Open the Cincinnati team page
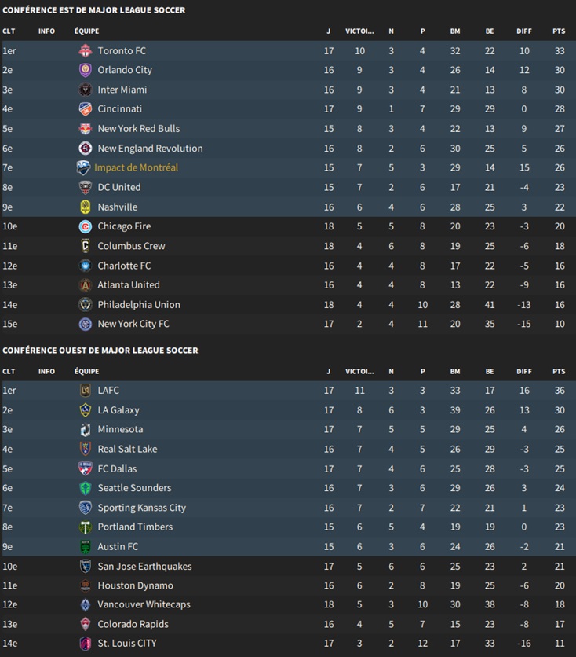 point(119,109)
